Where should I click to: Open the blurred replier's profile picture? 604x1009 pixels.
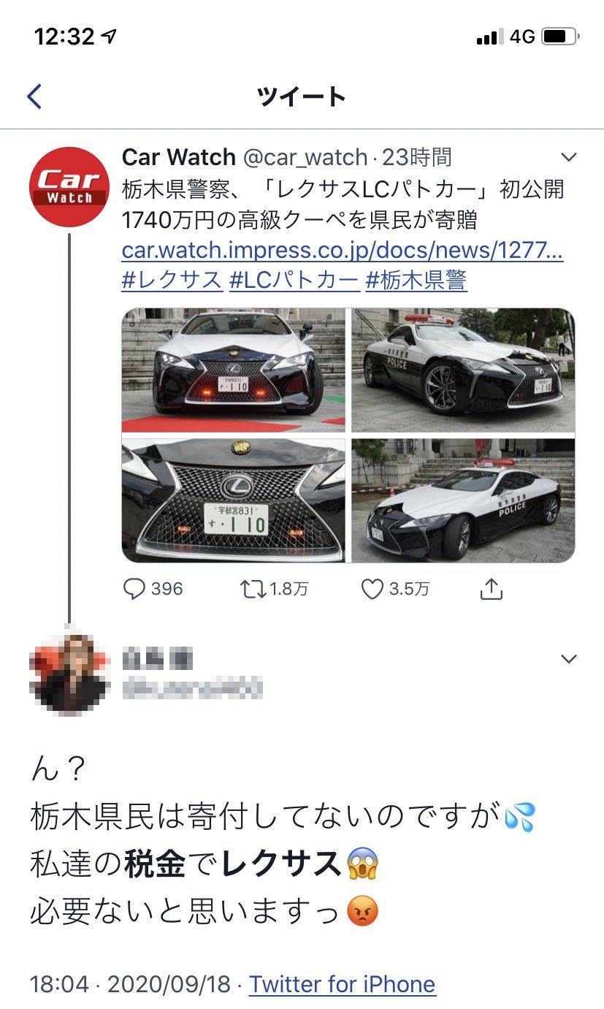pos(69,672)
